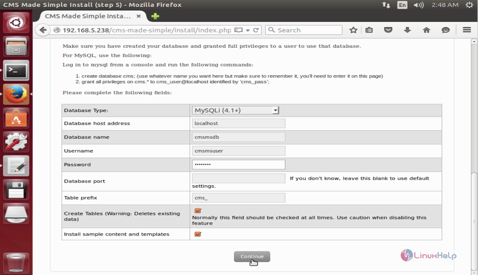Click the Password field
478x275 pixels.
pyautogui.click(x=239, y=165)
